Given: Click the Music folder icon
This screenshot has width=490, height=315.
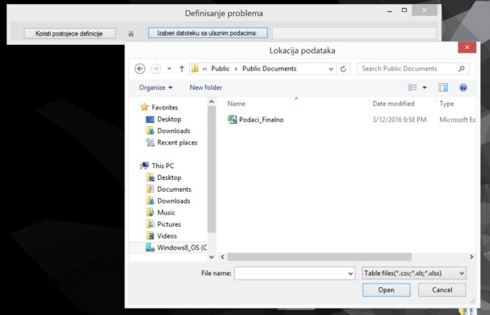Looking at the screenshot, I should 150,213.
